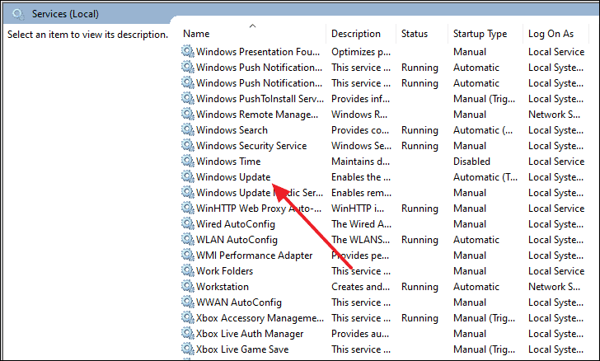Select the Windows Search service icon
600x361 pixels.
[188, 129]
